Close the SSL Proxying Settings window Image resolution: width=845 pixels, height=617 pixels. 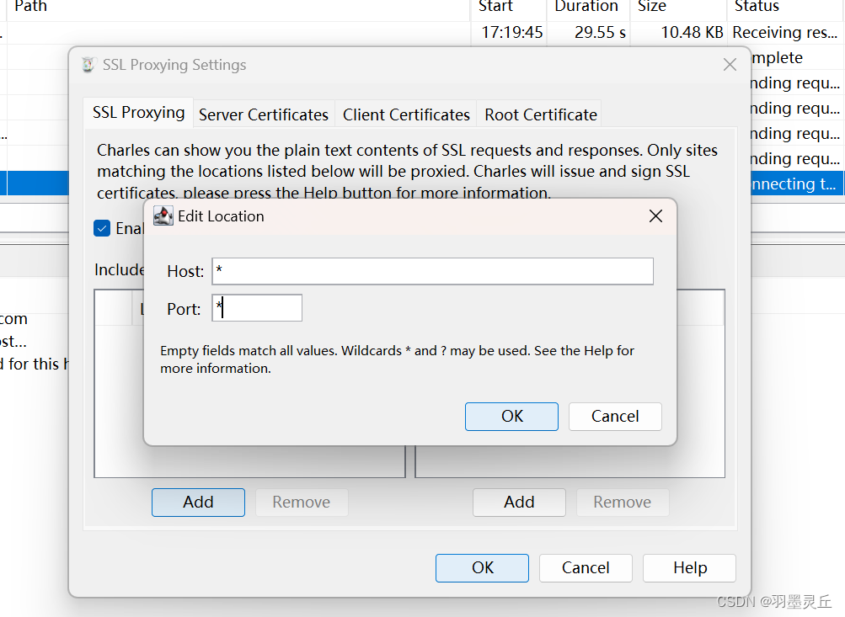pos(730,65)
